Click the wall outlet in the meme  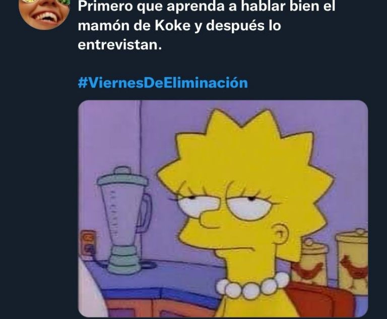pyautogui.click(x=88, y=244)
